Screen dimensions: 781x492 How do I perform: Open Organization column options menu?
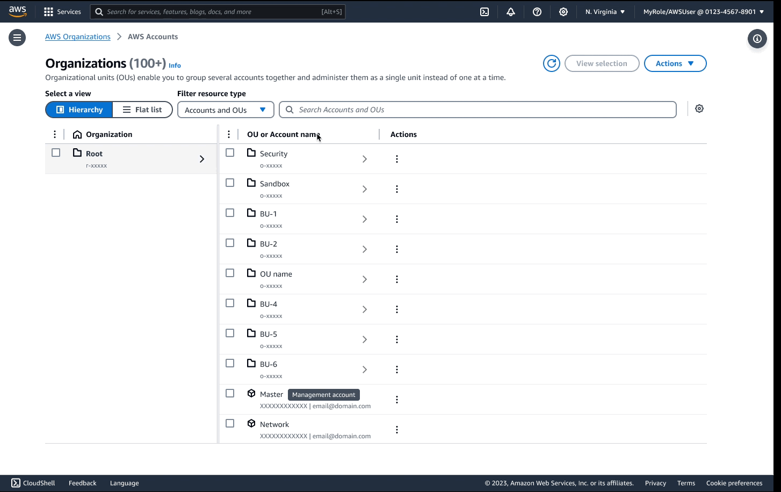point(55,134)
